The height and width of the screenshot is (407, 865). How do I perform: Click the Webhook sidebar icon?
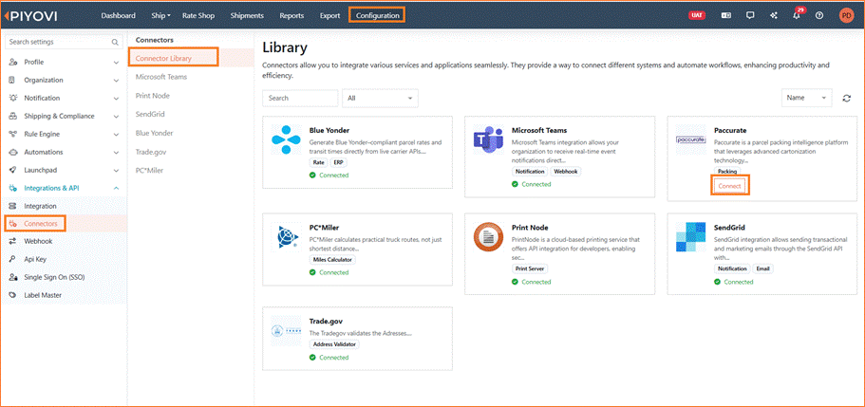point(12,242)
